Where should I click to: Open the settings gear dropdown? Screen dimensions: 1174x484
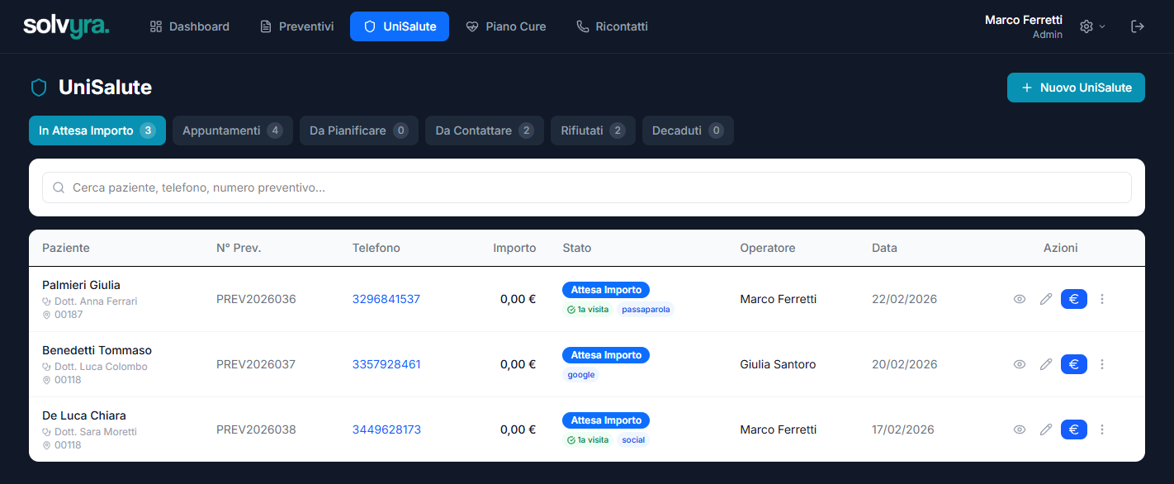point(1092,26)
